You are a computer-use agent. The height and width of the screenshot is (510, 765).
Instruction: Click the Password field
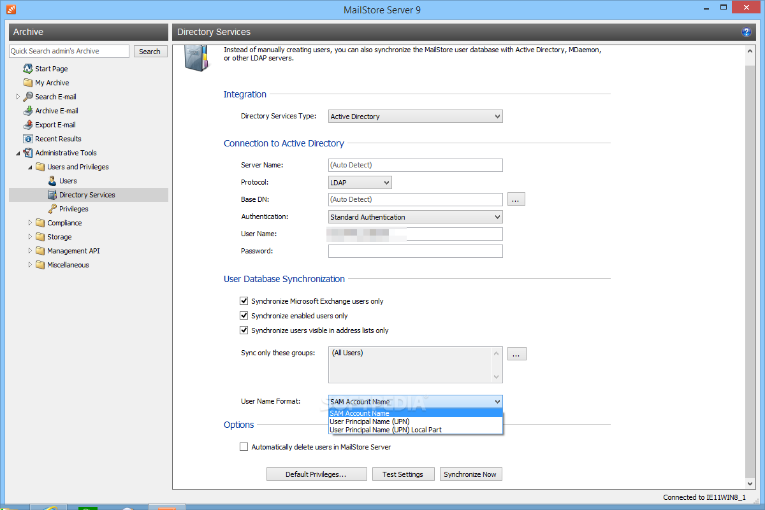[416, 251]
